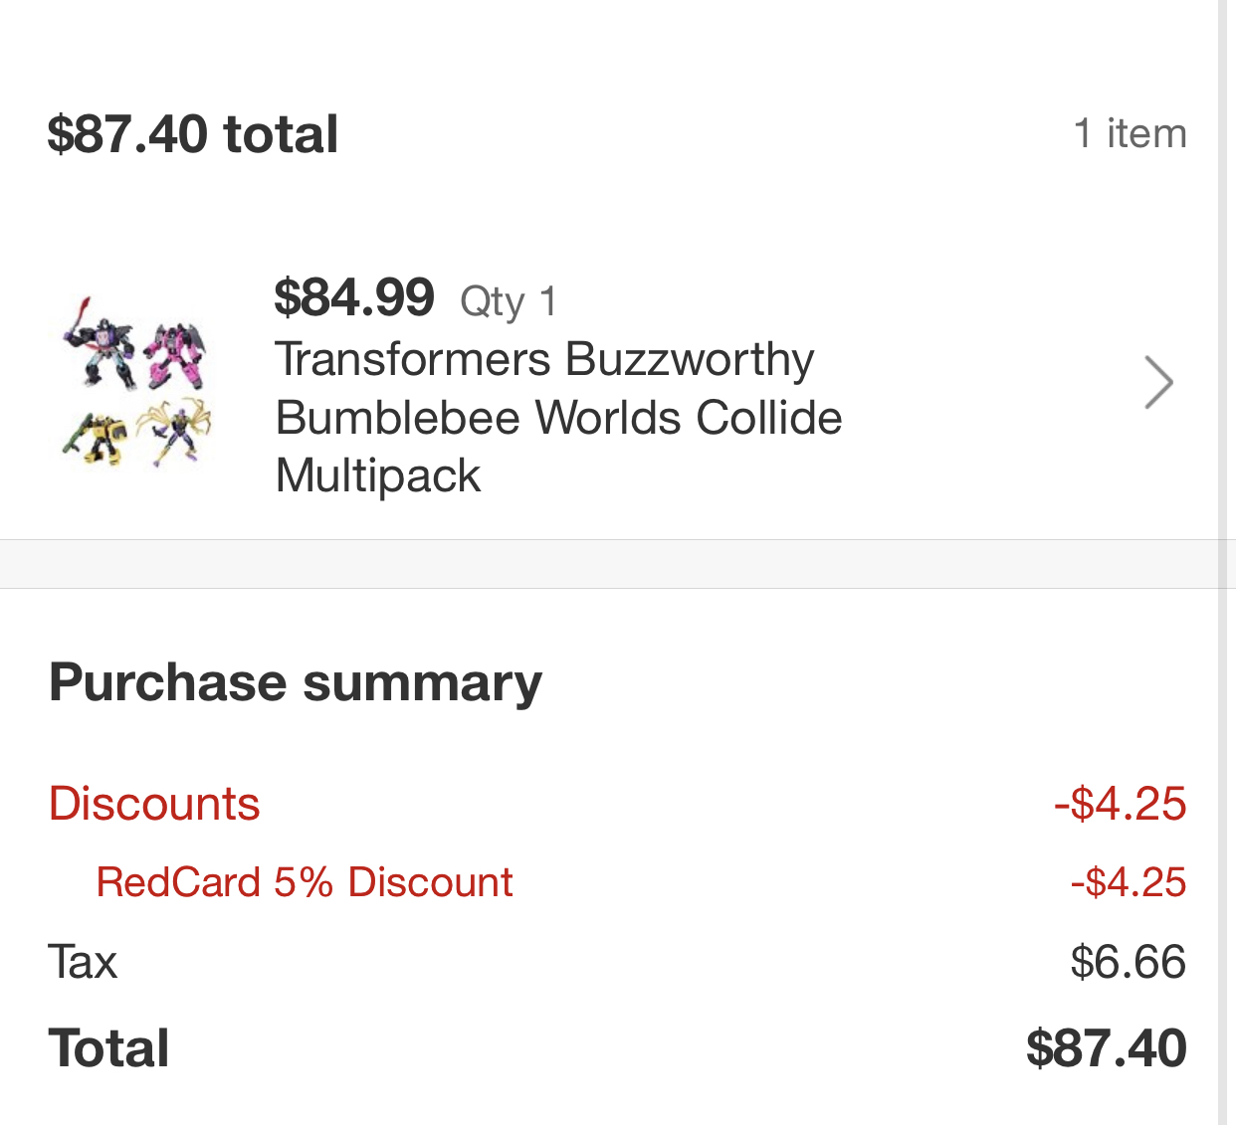Click the $84.99 item price
The image size is (1236, 1125).
354,297
